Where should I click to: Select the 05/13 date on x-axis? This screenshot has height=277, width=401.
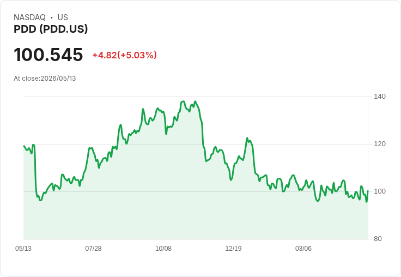pyautogui.click(x=23, y=249)
